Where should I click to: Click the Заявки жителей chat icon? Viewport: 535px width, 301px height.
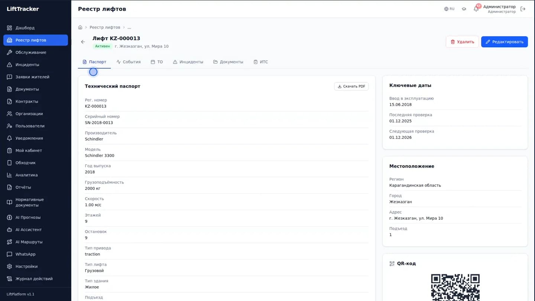coord(10,77)
